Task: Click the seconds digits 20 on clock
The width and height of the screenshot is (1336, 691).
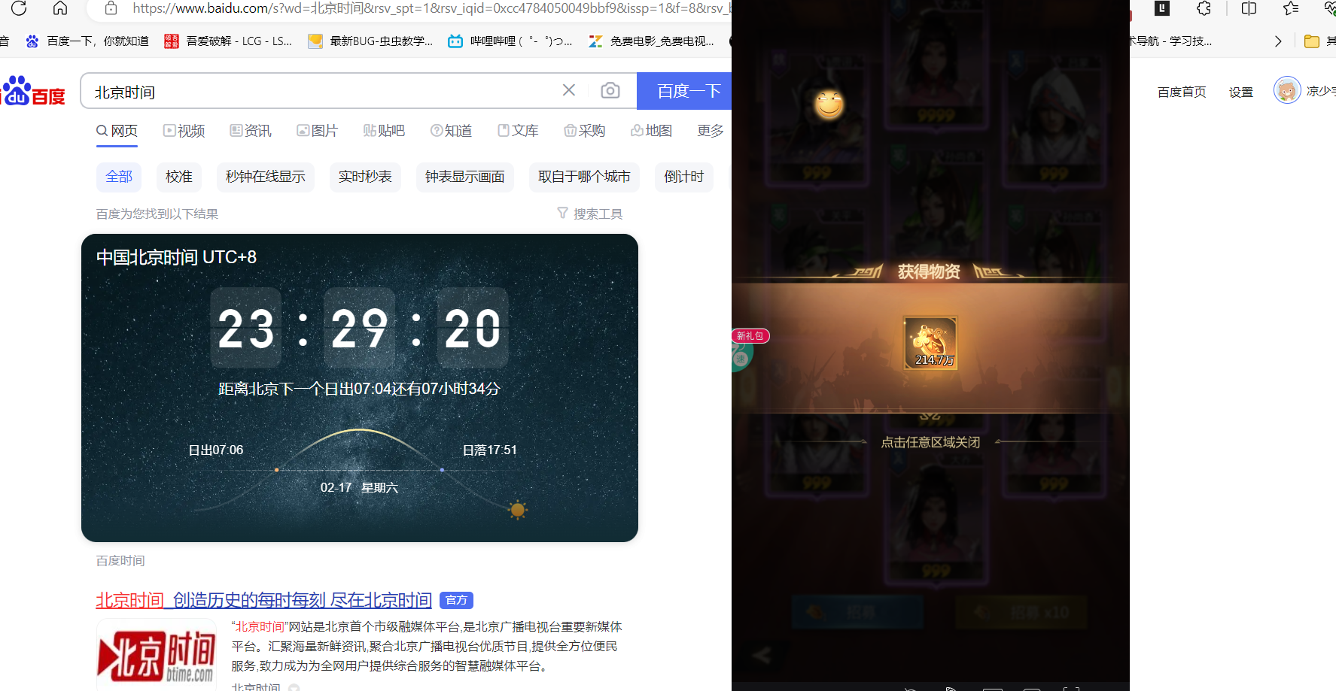Action: [473, 328]
